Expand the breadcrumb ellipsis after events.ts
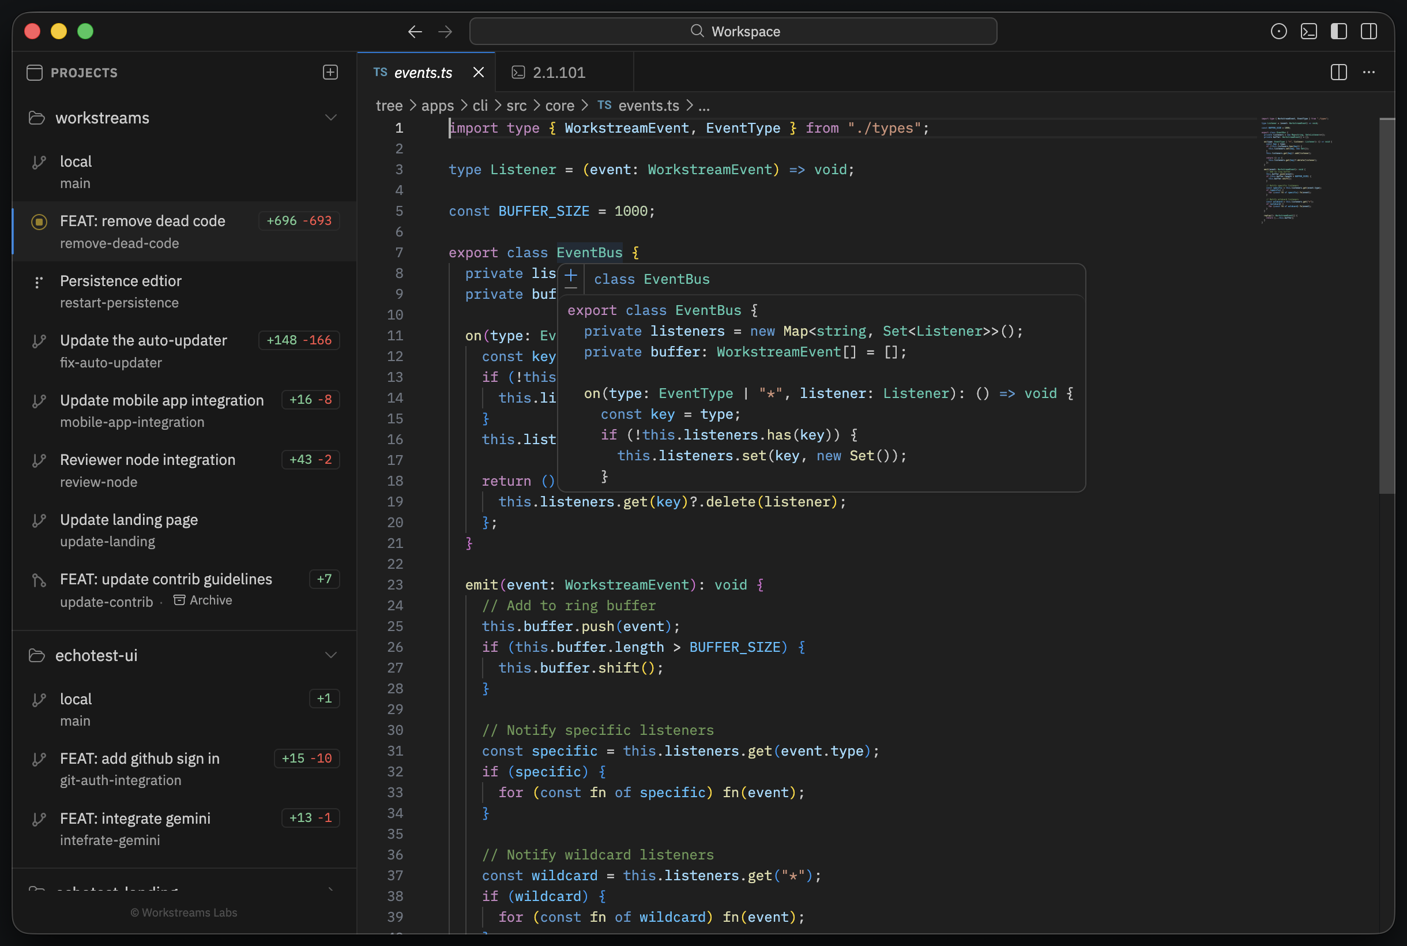The image size is (1407, 946). pyautogui.click(x=705, y=106)
